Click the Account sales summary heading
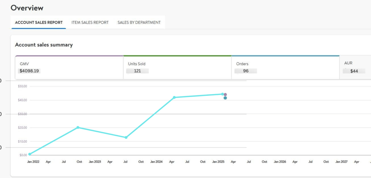The height and width of the screenshot is (178, 371). coord(44,45)
